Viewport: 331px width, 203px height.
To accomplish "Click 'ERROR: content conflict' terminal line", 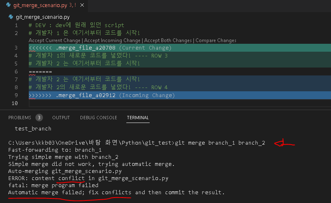I will (88, 178).
